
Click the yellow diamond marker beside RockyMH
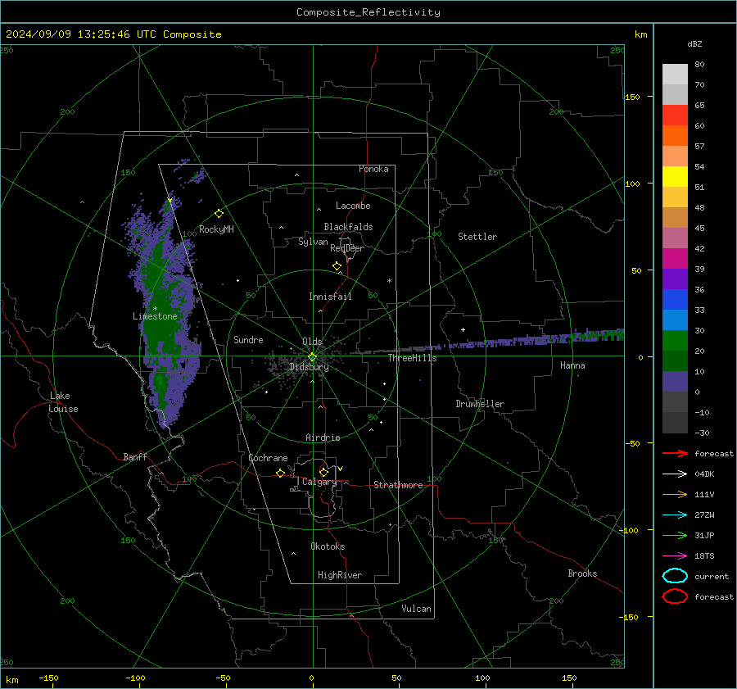[219, 214]
